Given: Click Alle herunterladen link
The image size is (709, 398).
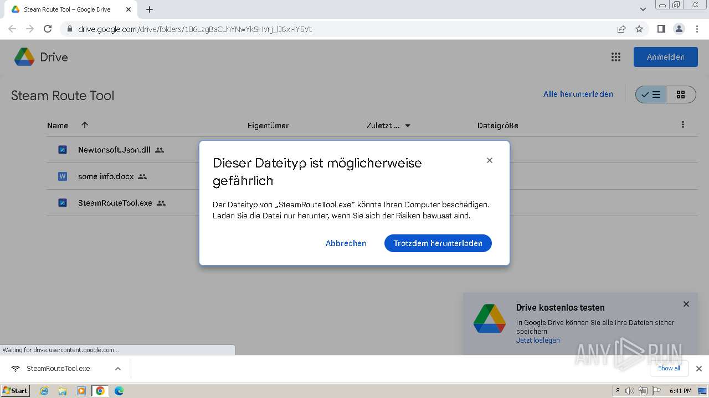Looking at the screenshot, I should (x=578, y=94).
